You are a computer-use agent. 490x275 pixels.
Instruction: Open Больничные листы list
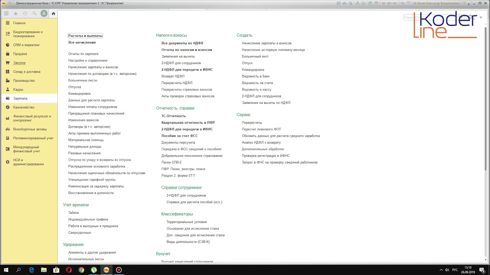pyautogui.click(x=83, y=80)
